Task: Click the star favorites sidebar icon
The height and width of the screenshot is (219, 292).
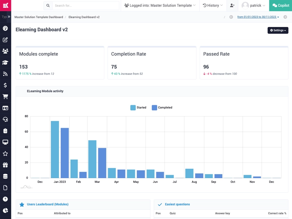Action: tap(5, 154)
